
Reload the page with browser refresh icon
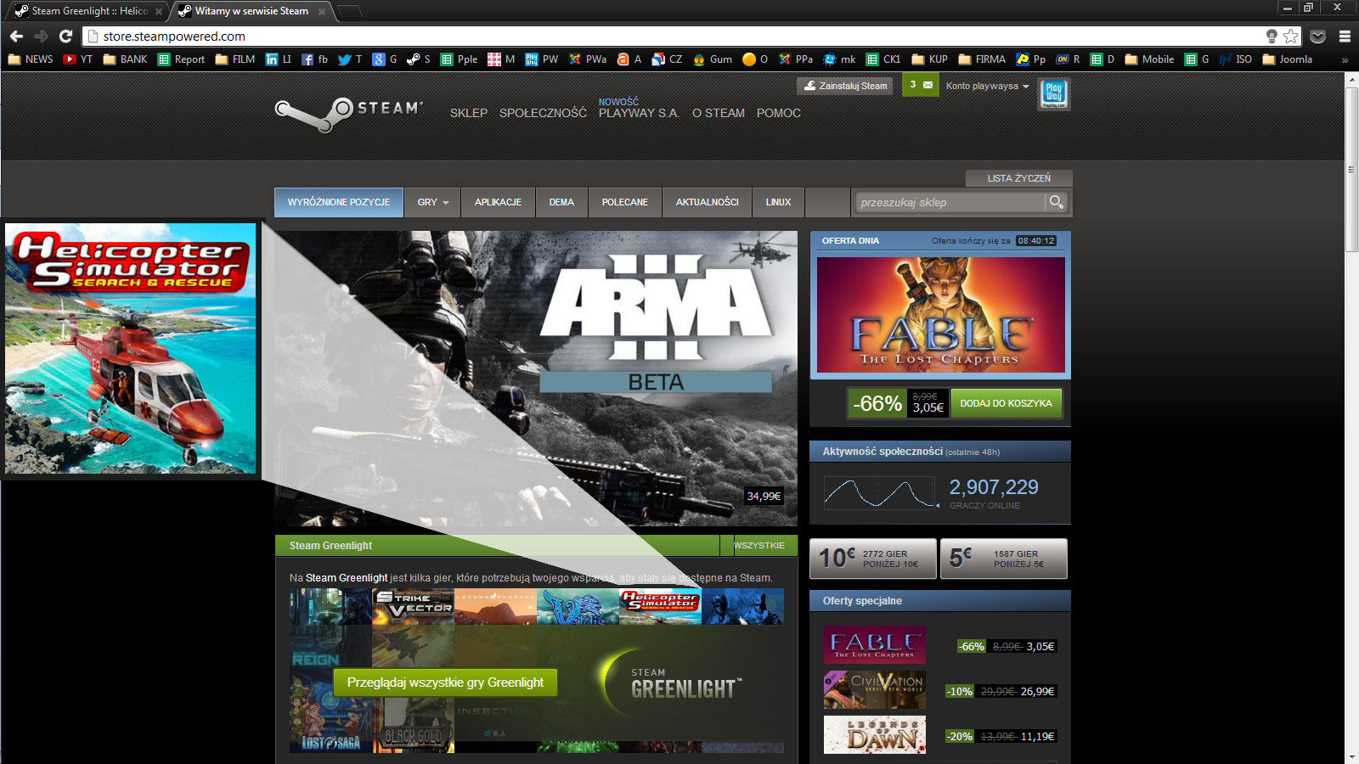[x=65, y=36]
